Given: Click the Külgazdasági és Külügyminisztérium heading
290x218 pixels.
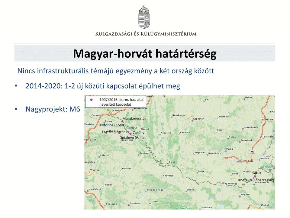Looking at the screenshot, I should pos(146,34).
